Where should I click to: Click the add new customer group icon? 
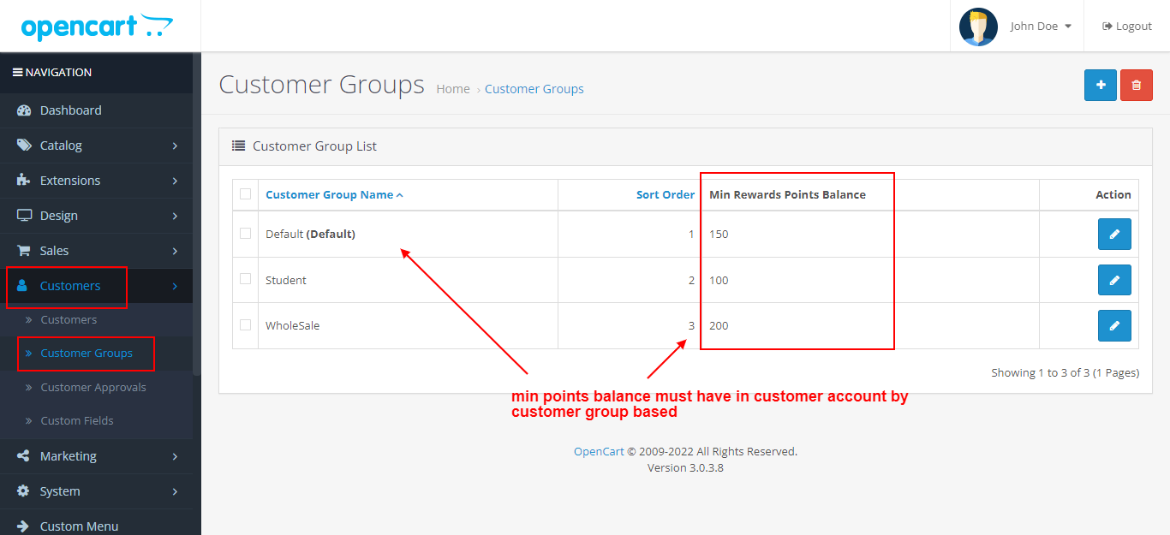[1100, 85]
